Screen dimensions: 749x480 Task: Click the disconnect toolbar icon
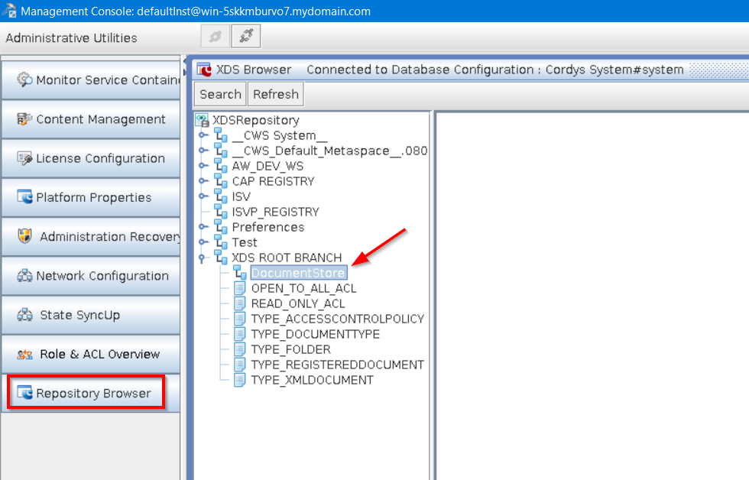pos(246,37)
